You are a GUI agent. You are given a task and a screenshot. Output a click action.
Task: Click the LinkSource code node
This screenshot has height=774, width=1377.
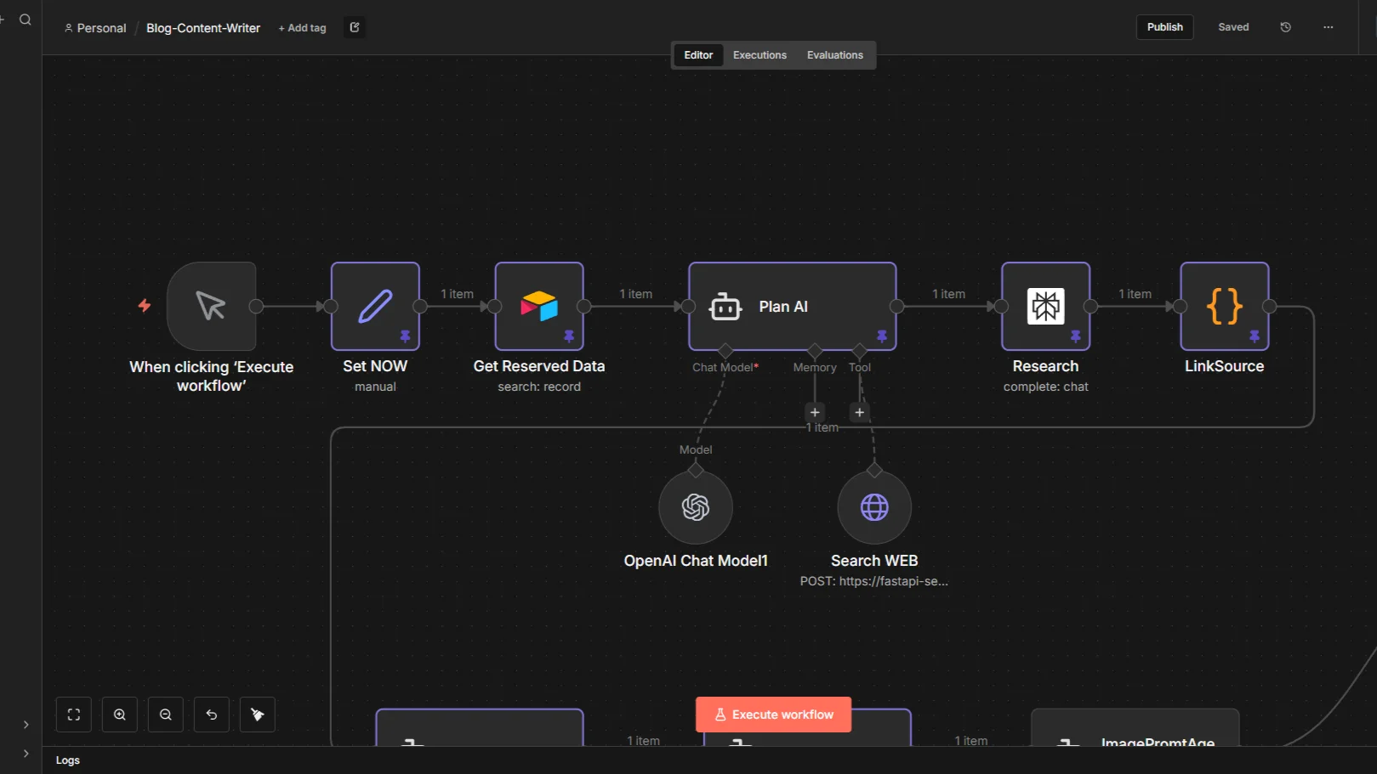click(1224, 306)
